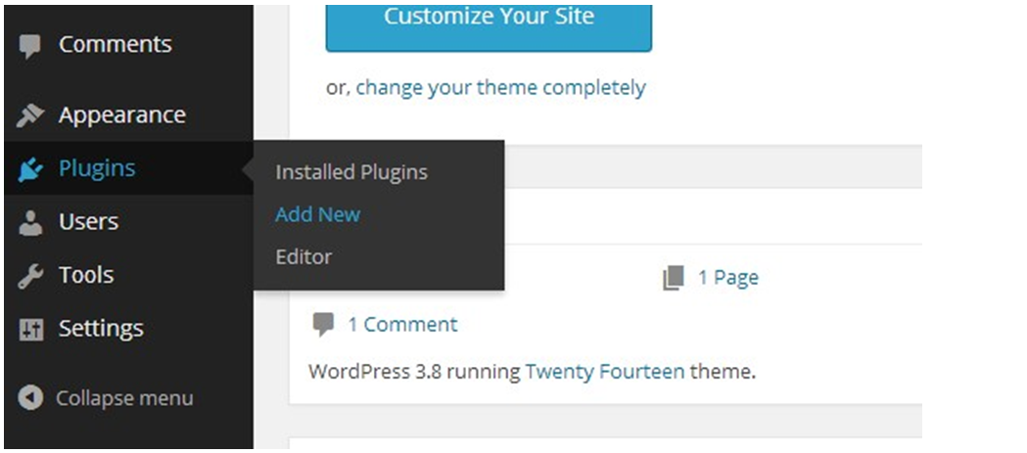This screenshot has height=453, width=1027.
Task: Follow the change your theme completely link
Action: [x=500, y=87]
